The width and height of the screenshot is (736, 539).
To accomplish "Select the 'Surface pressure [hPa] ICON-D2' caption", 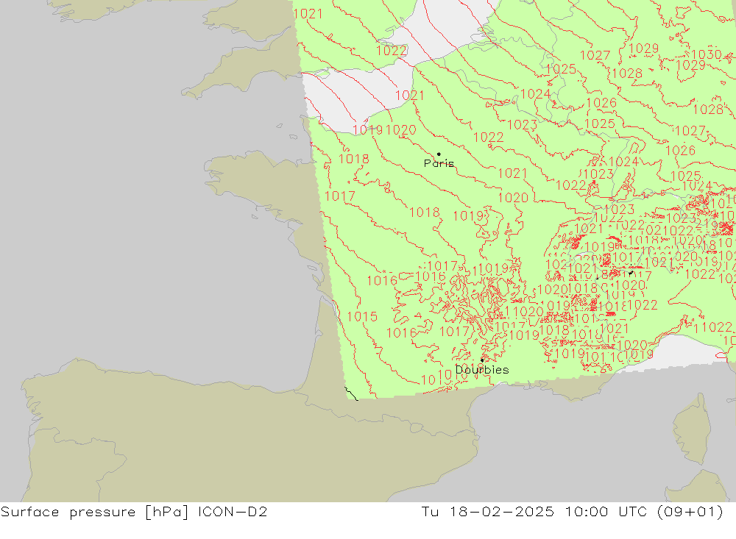I will [134, 512].
